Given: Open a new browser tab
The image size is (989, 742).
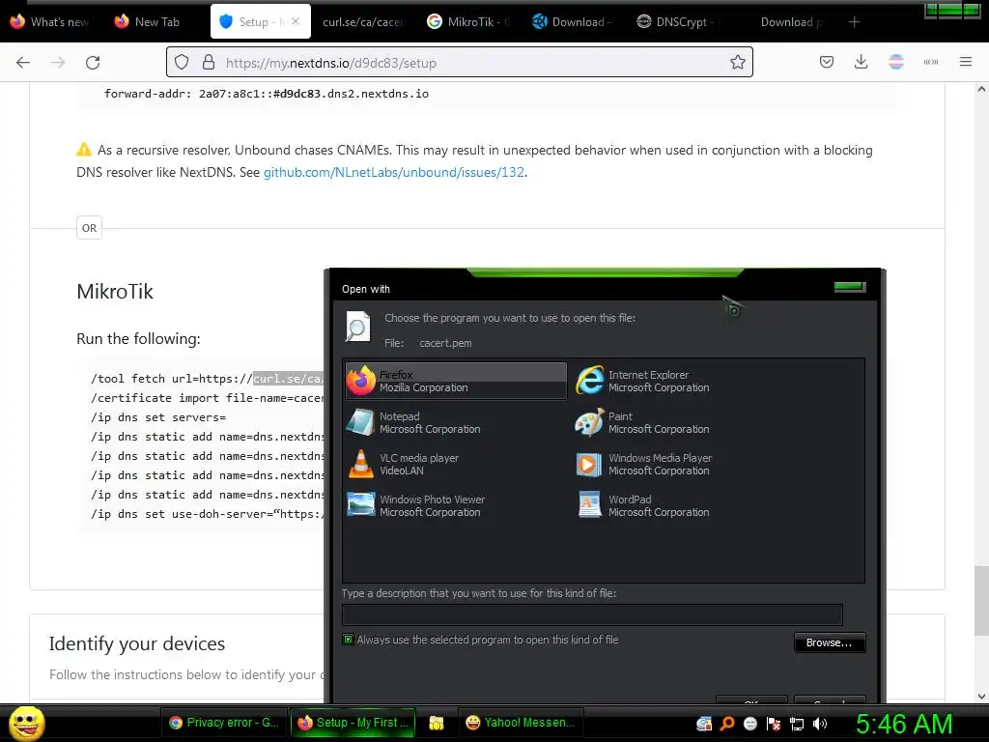Looking at the screenshot, I should tap(854, 22).
